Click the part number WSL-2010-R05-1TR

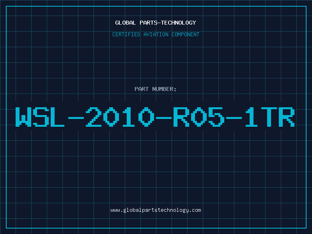coord(155,117)
